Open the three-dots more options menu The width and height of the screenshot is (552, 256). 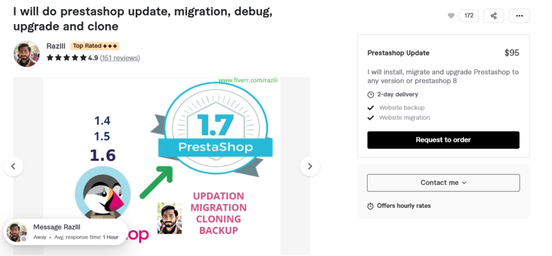[x=519, y=16]
